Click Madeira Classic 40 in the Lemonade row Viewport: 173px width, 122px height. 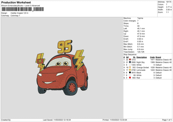coord(163,70)
